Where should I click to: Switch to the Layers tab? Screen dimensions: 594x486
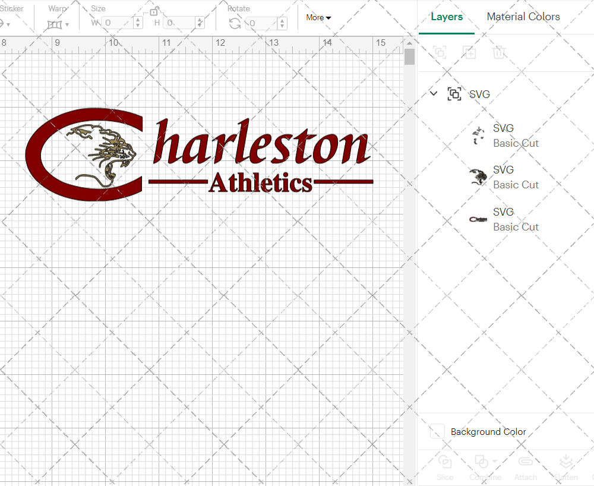(447, 17)
